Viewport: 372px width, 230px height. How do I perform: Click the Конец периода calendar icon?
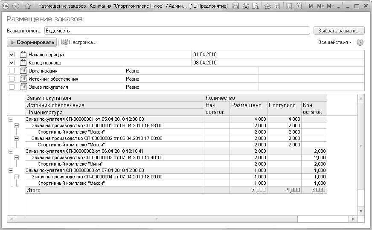tap(23, 62)
